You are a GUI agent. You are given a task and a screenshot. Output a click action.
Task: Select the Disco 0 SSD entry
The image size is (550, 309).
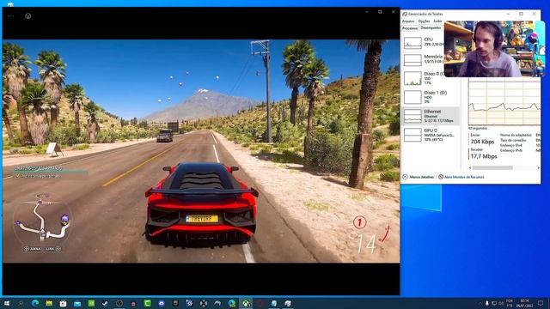point(431,78)
